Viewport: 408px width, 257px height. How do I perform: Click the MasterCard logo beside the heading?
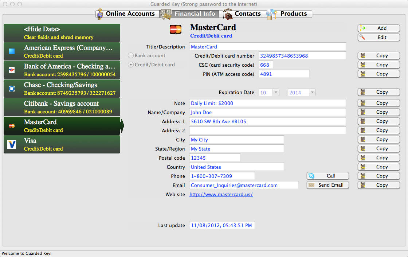[176, 30]
